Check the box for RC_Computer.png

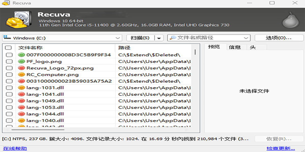9,74
